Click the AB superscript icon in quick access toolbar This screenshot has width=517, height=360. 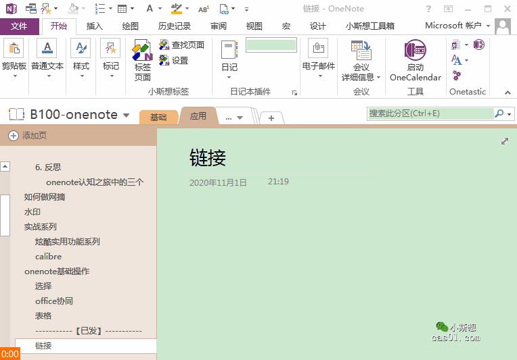tap(204, 9)
